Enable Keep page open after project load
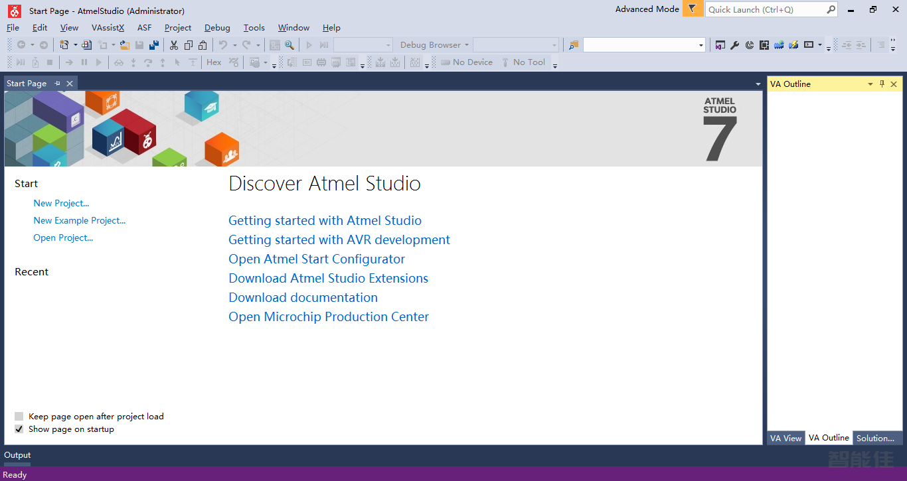The height and width of the screenshot is (481, 907). click(19, 417)
